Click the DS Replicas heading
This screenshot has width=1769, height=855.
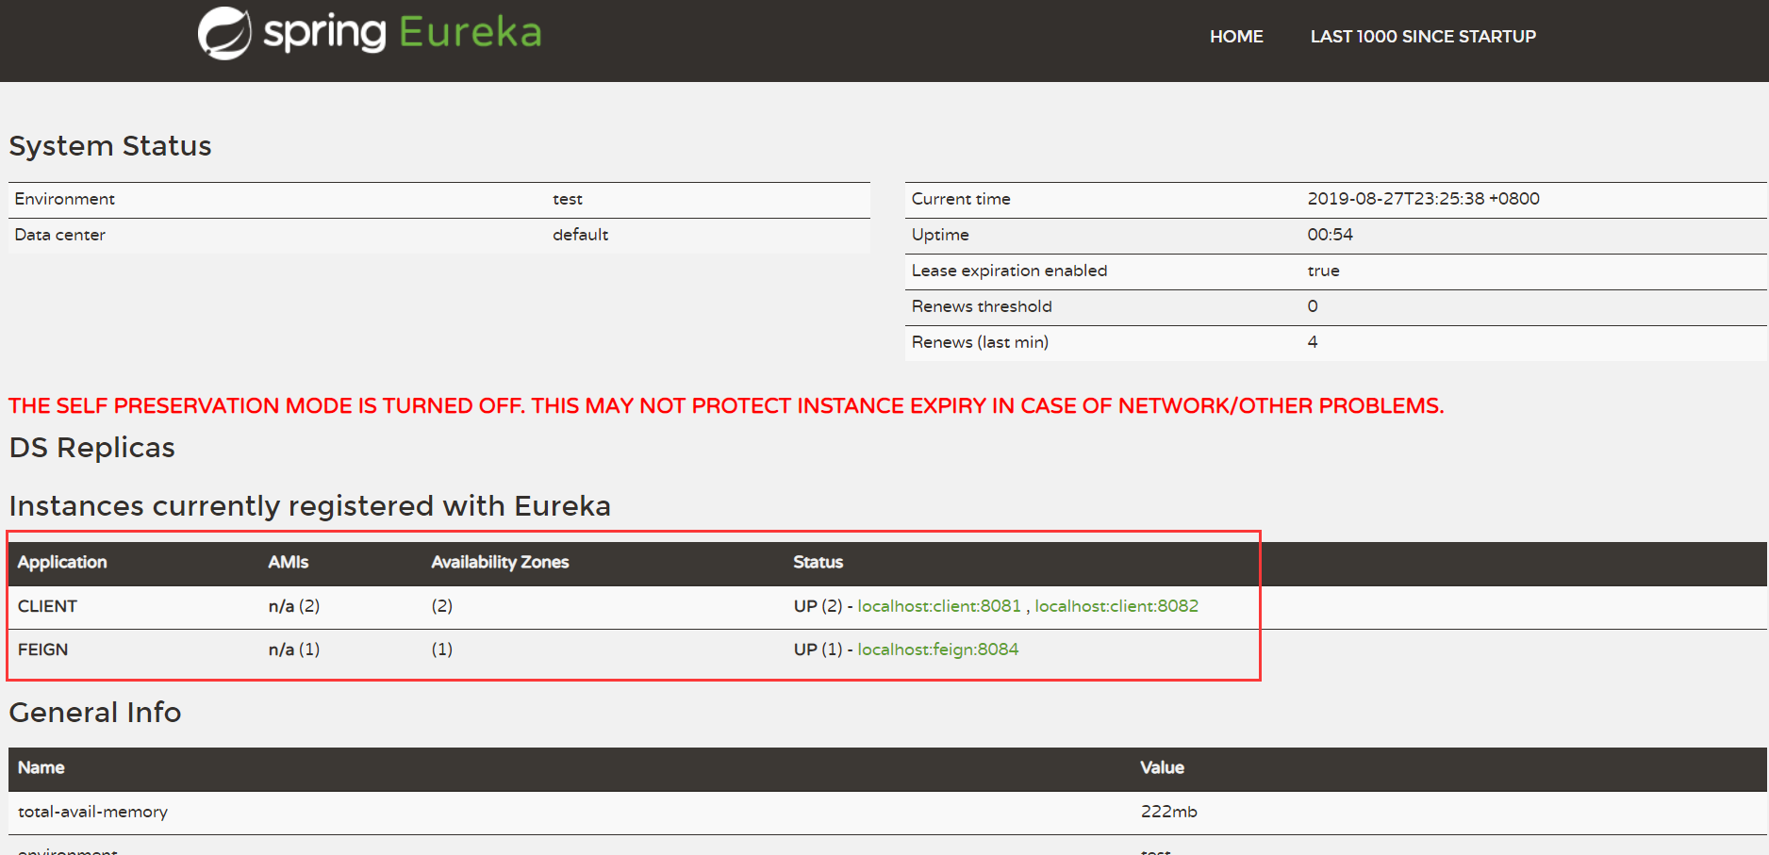point(92,448)
